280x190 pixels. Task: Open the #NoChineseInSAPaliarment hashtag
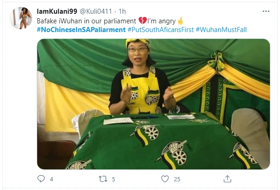click(x=81, y=29)
